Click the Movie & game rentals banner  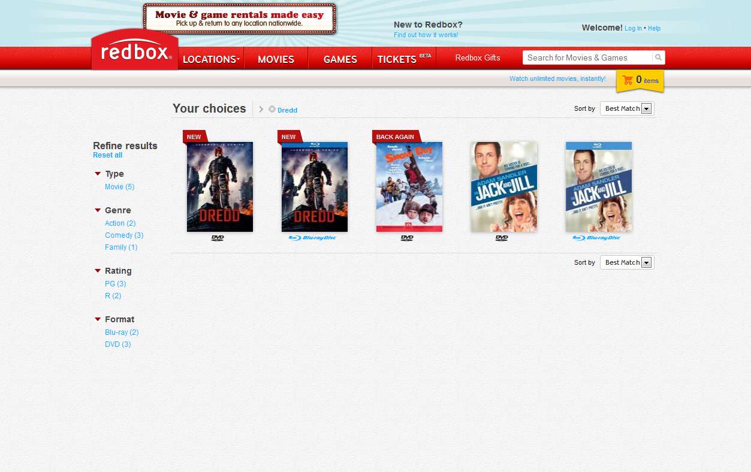240,19
